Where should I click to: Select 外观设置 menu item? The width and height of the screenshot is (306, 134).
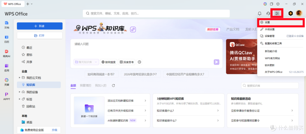coord(281,29)
